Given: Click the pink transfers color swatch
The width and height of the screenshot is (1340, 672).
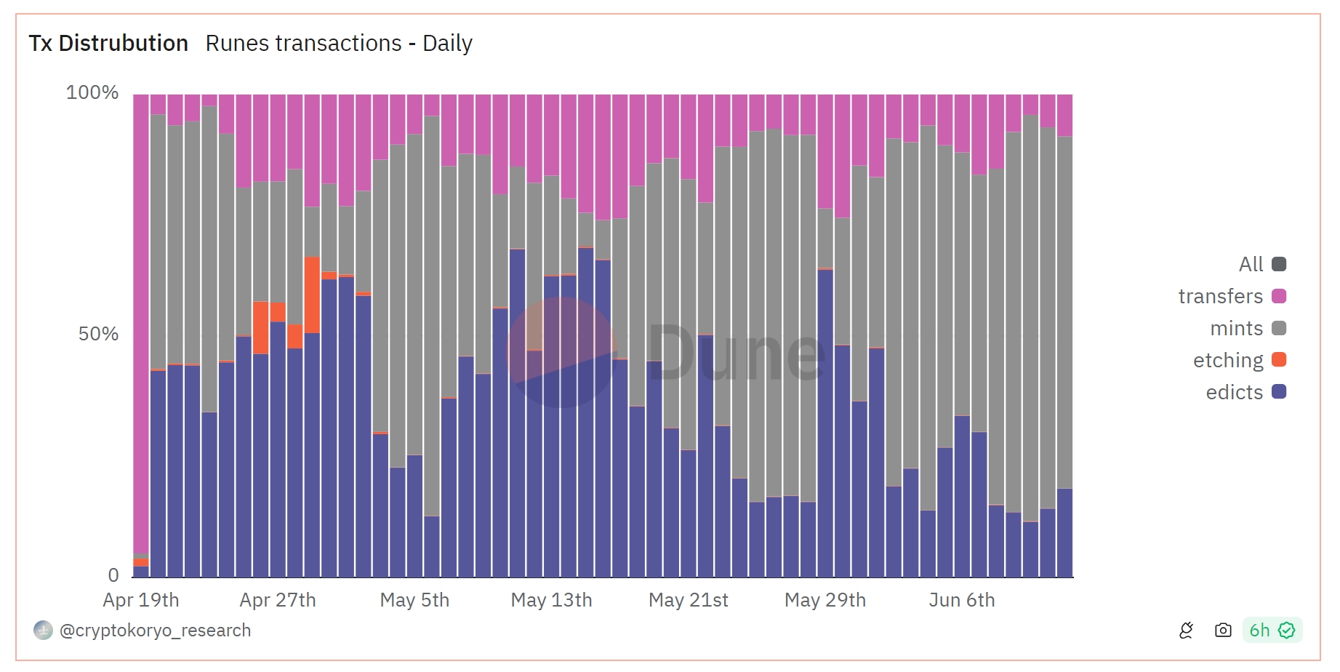Looking at the screenshot, I should point(1279,296).
